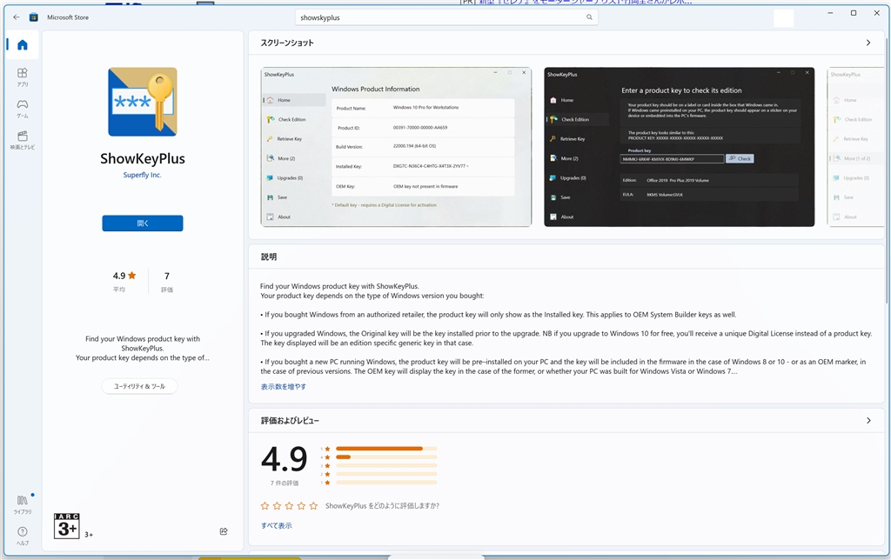Click the ShowKeyPlus app title text

point(143,158)
